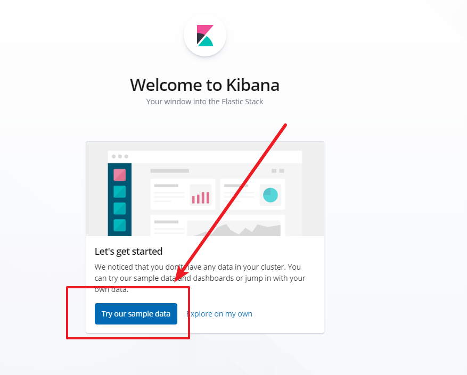The height and width of the screenshot is (375, 467).
Task: Click the dashboard preview illustration
Action: tap(205, 189)
